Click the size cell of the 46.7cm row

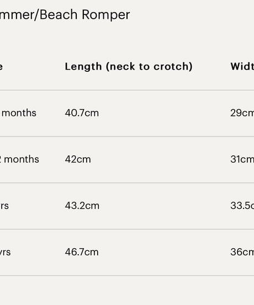[6, 252]
